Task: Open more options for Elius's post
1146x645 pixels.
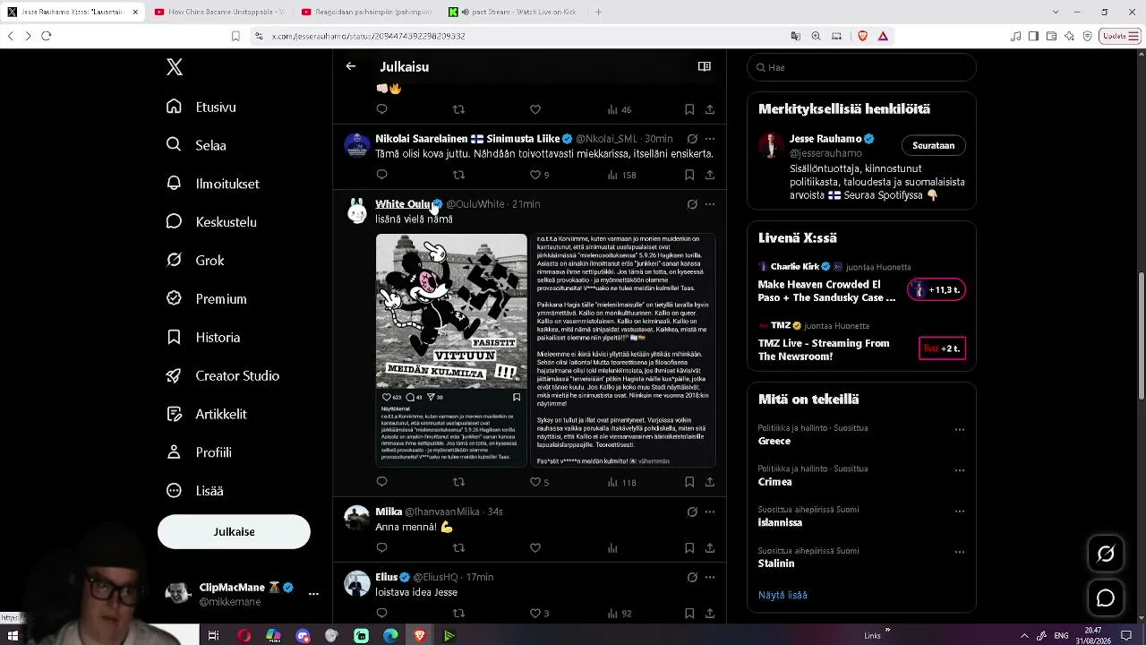Action: [x=710, y=577]
